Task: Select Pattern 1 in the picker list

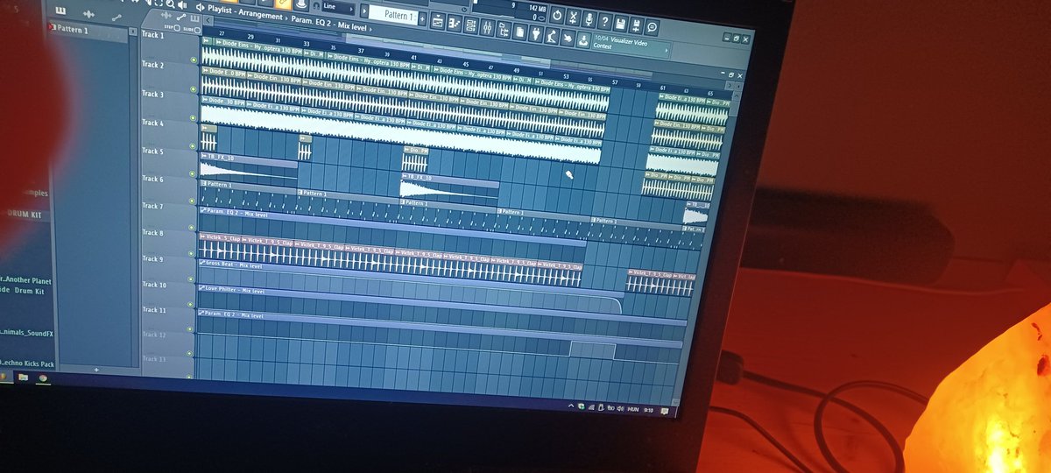Action: [x=88, y=30]
